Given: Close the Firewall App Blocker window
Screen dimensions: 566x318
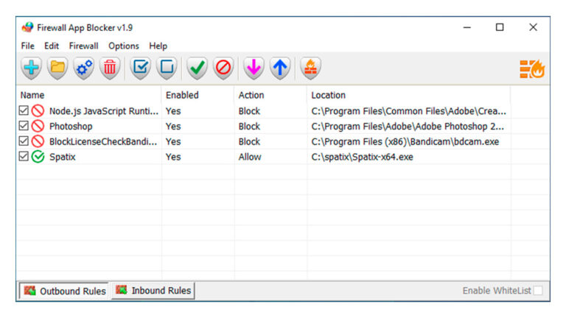Looking at the screenshot, I should [533, 27].
